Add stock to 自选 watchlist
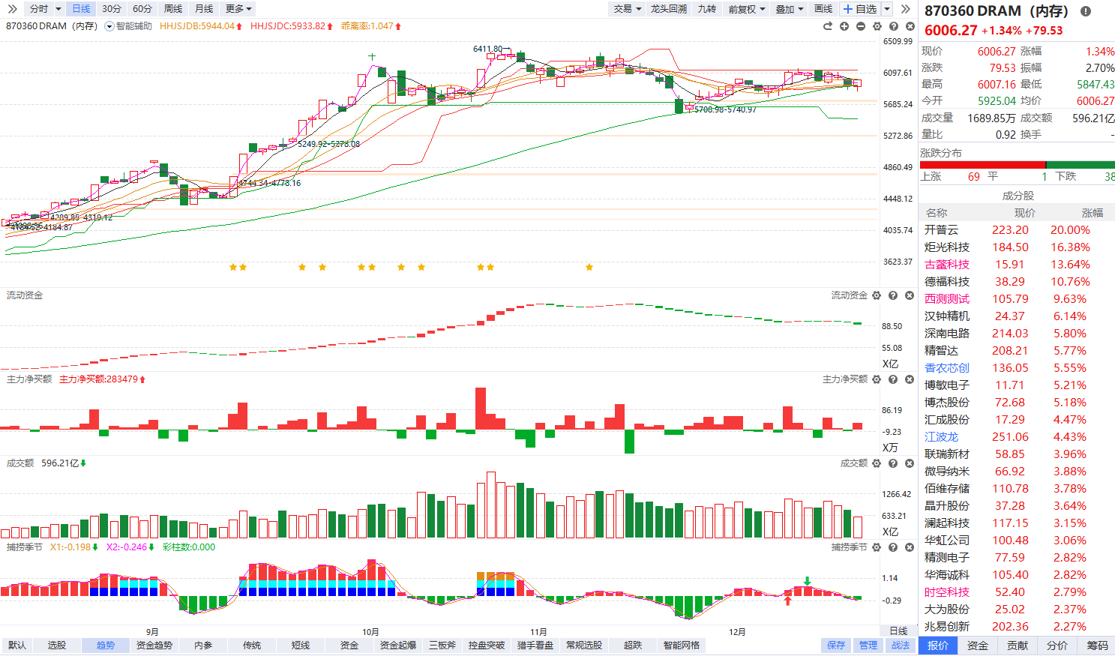This screenshot has height=656, width=1115. point(859,9)
